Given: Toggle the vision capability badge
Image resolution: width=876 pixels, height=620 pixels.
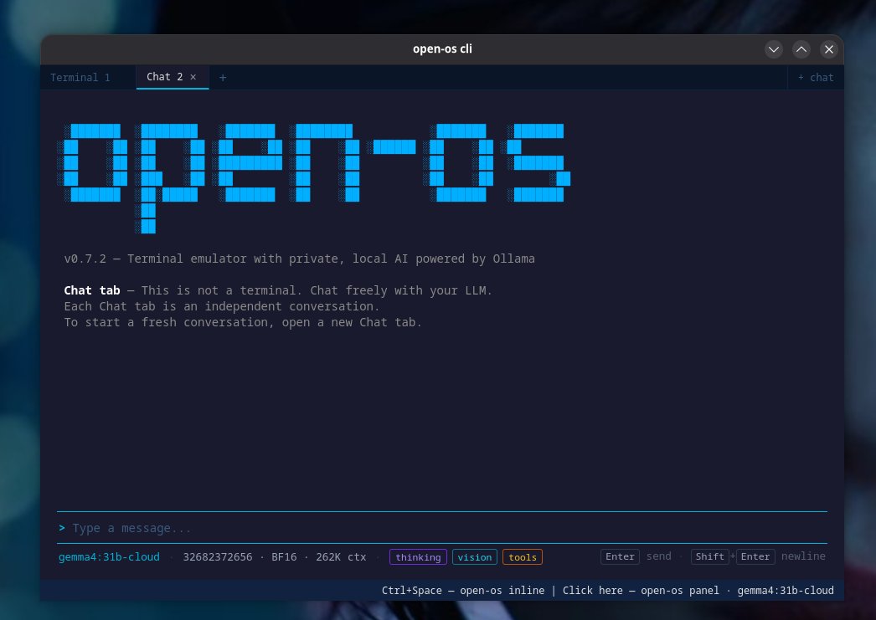Looking at the screenshot, I should click(474, 557).
